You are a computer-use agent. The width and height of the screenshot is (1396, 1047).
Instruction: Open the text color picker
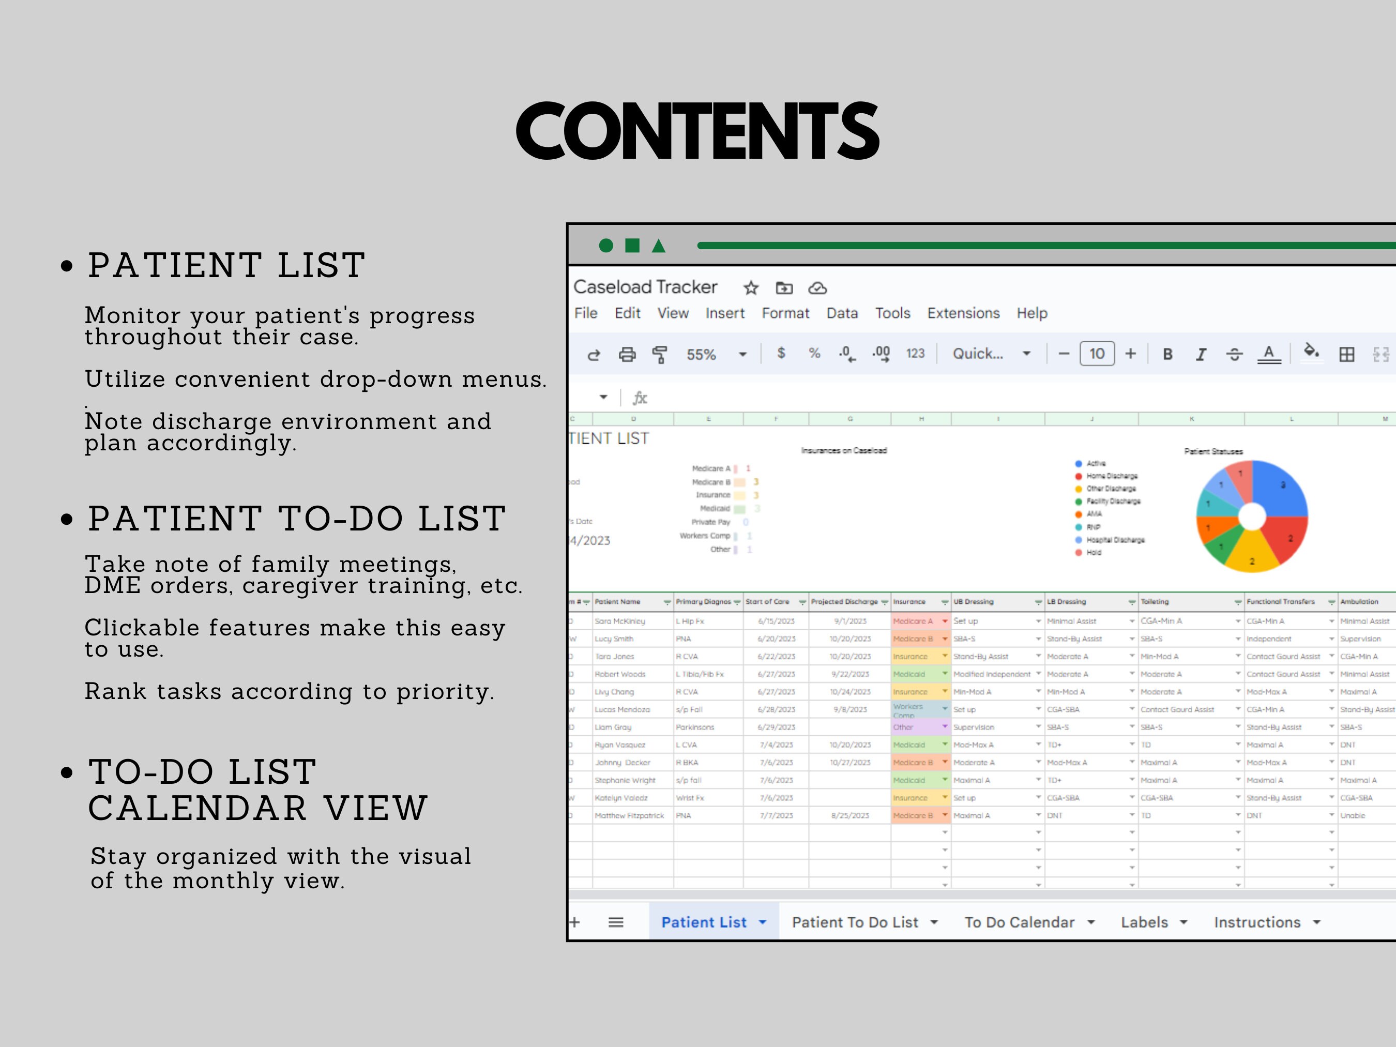pos(1268,354)
